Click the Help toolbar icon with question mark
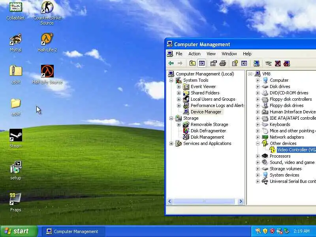Screen dimensions: 316x237 click(x=235, y=64)
